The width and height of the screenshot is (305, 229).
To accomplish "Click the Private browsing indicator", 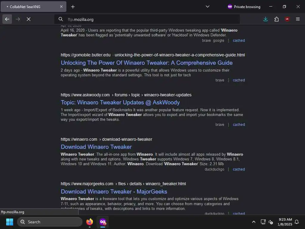I will [244, 7].
